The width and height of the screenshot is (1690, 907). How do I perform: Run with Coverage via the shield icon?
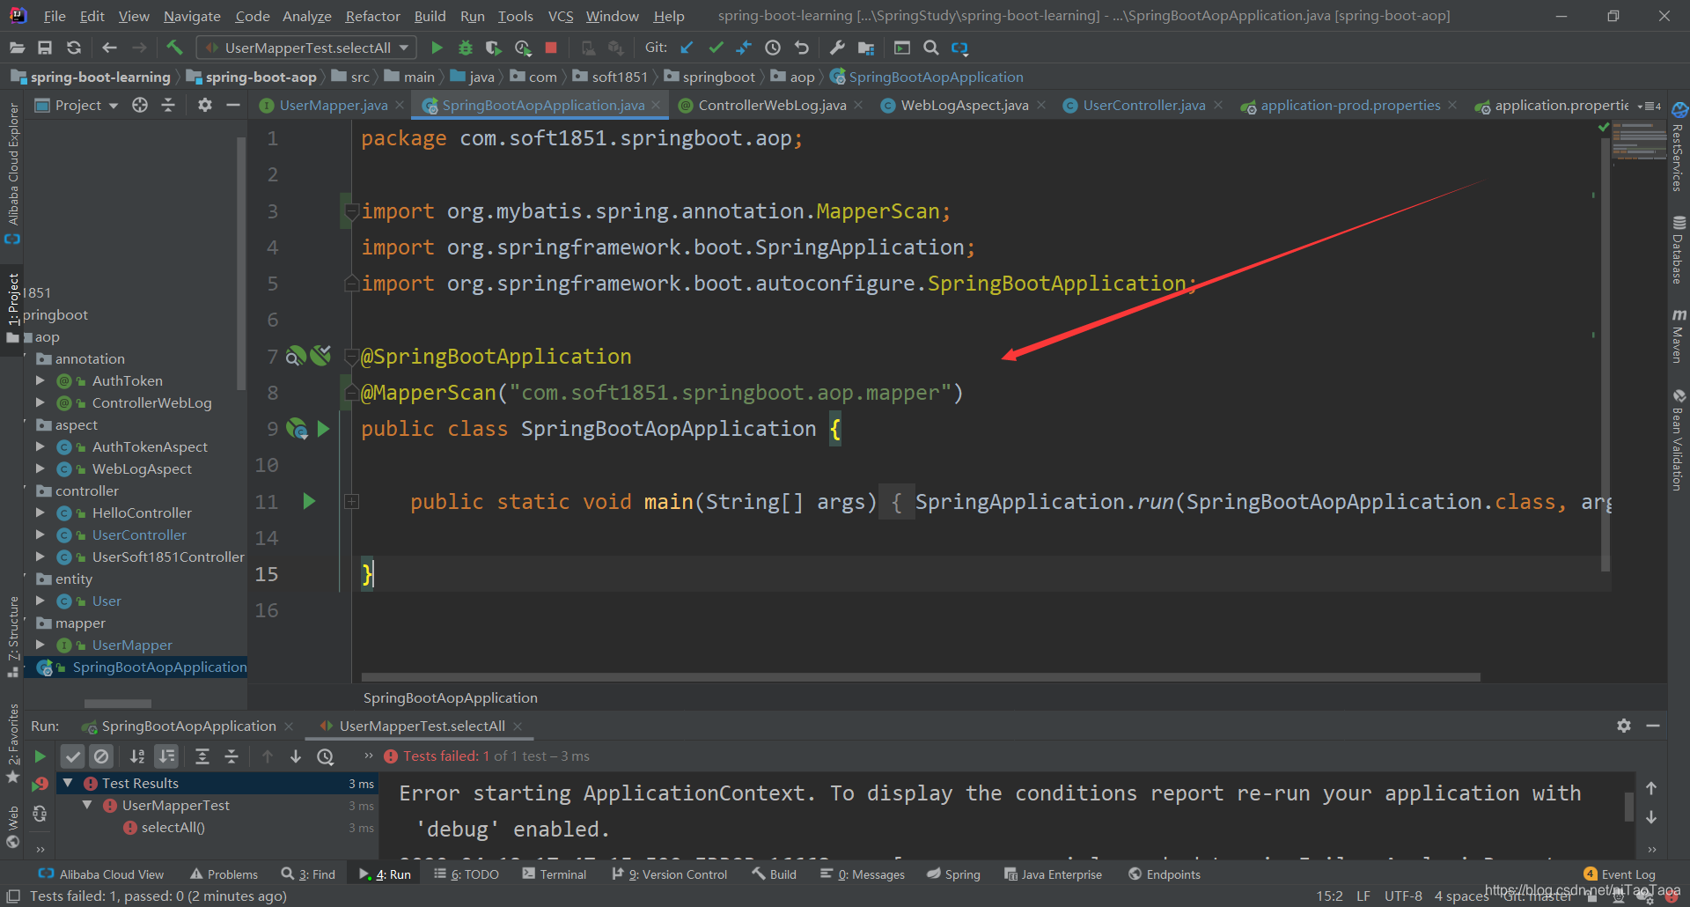point(494,48)
